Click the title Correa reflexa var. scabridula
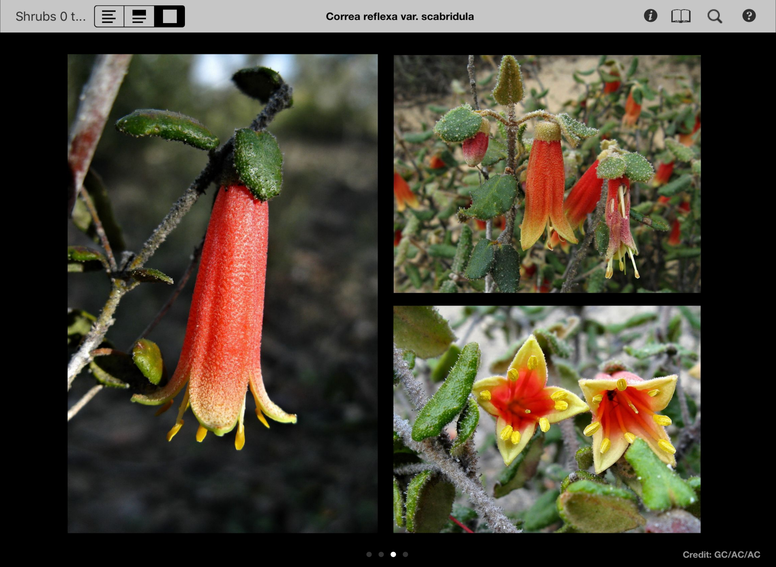Image resolution: width=776 pixels, height=567 pixels. point(400,16)
